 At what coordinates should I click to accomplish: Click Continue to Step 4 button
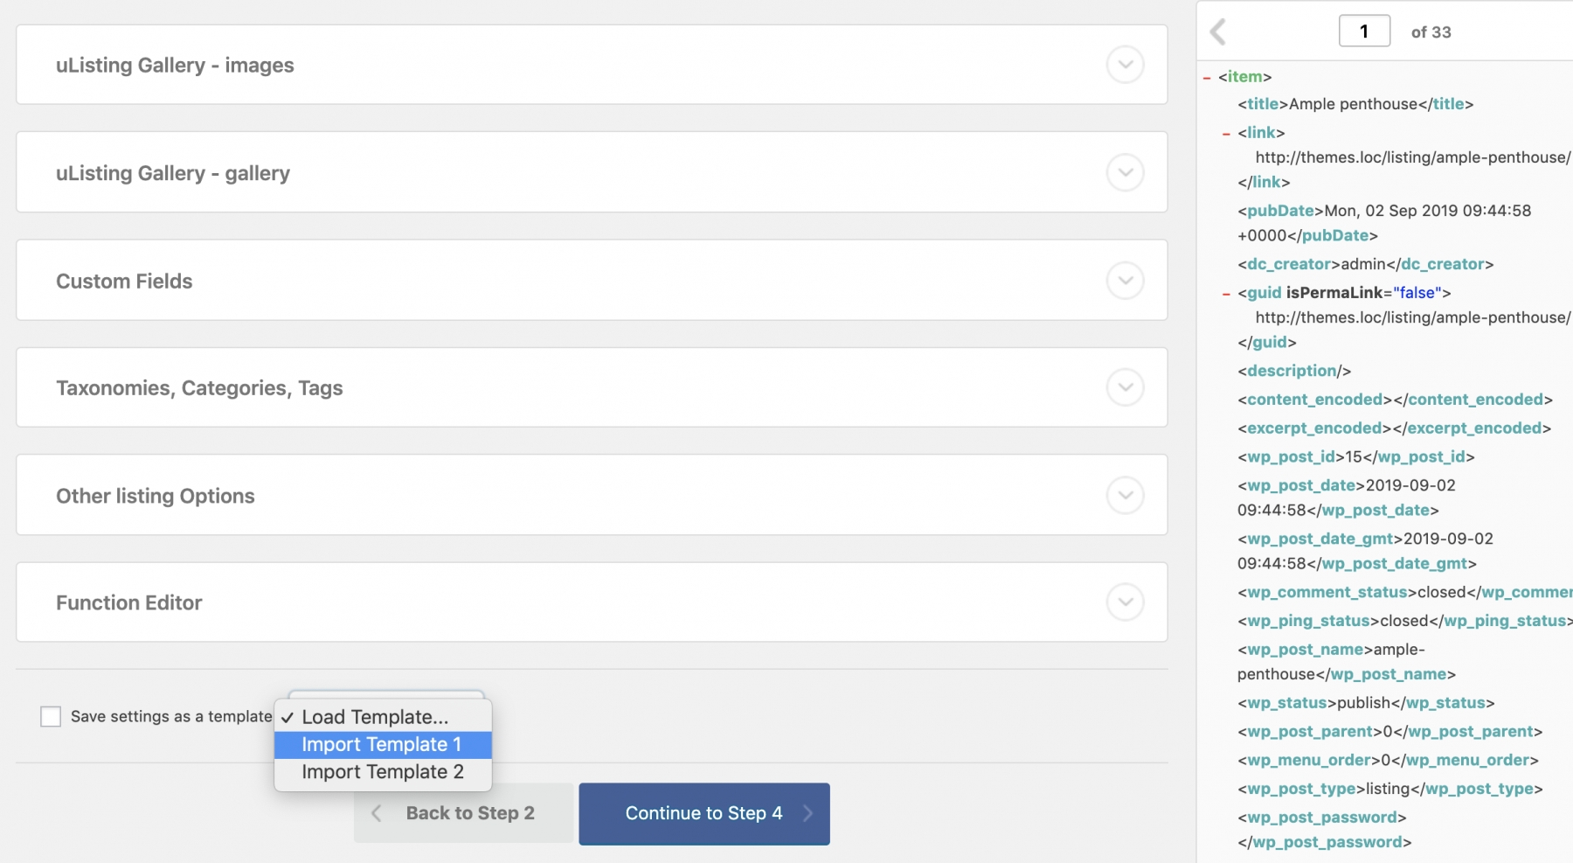pyautogui.click(x=703, y=813)
